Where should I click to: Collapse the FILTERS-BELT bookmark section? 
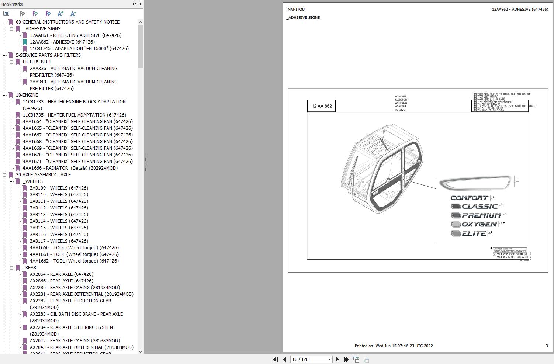(11, 62)
